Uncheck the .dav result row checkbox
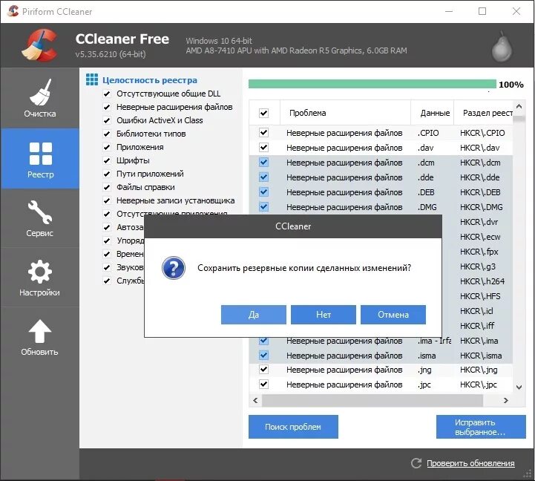Image resolution: width=535 pixels, height=481 pixels. [263, 148]
